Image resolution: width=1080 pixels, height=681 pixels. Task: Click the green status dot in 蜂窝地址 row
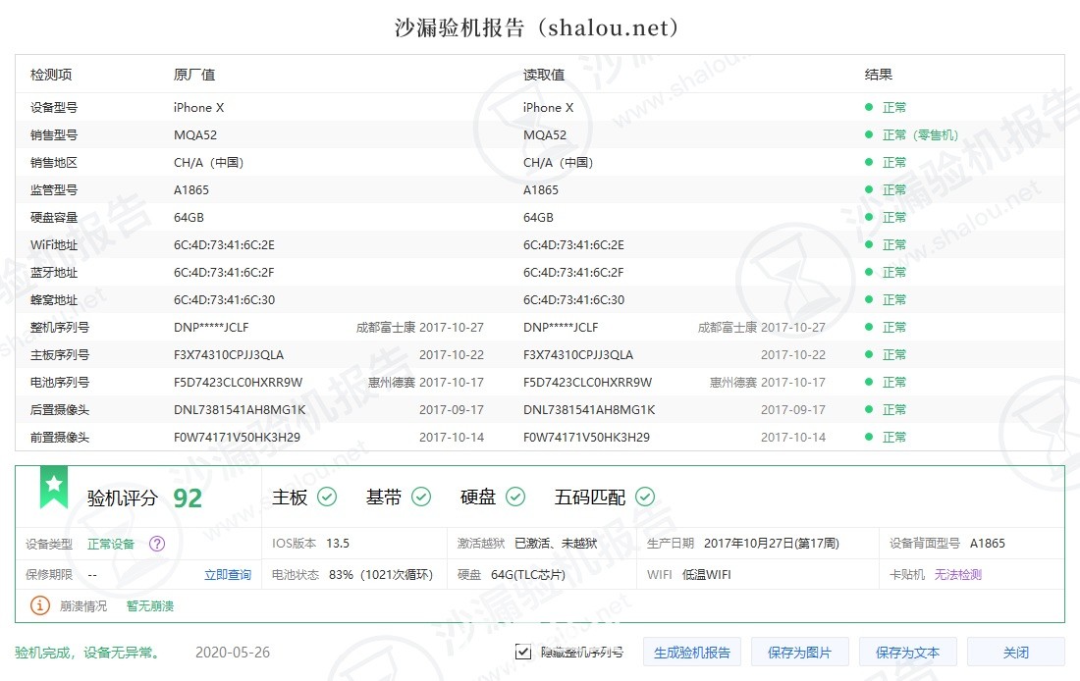pyautogui.click(x=869, y=299)
